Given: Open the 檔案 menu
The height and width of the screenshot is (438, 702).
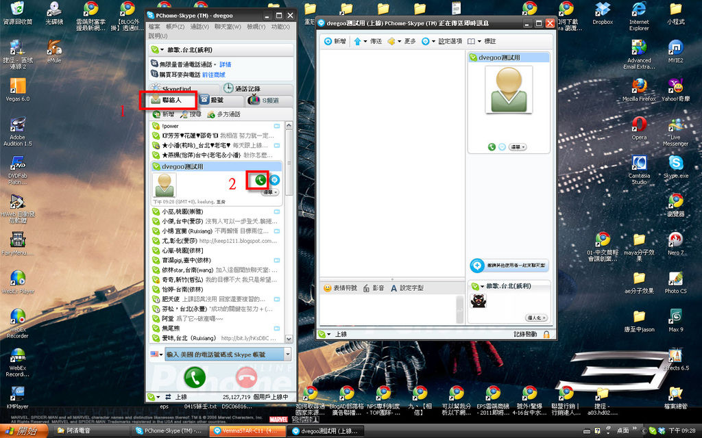Looking at the screenshot, I should pos(154,27).
